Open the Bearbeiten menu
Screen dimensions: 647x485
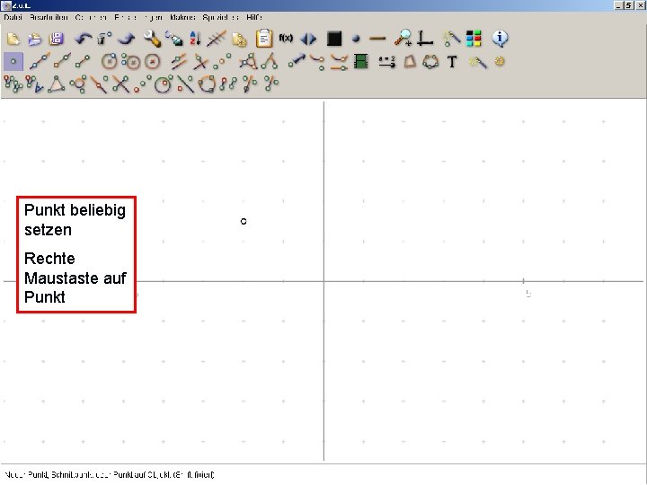49,17
